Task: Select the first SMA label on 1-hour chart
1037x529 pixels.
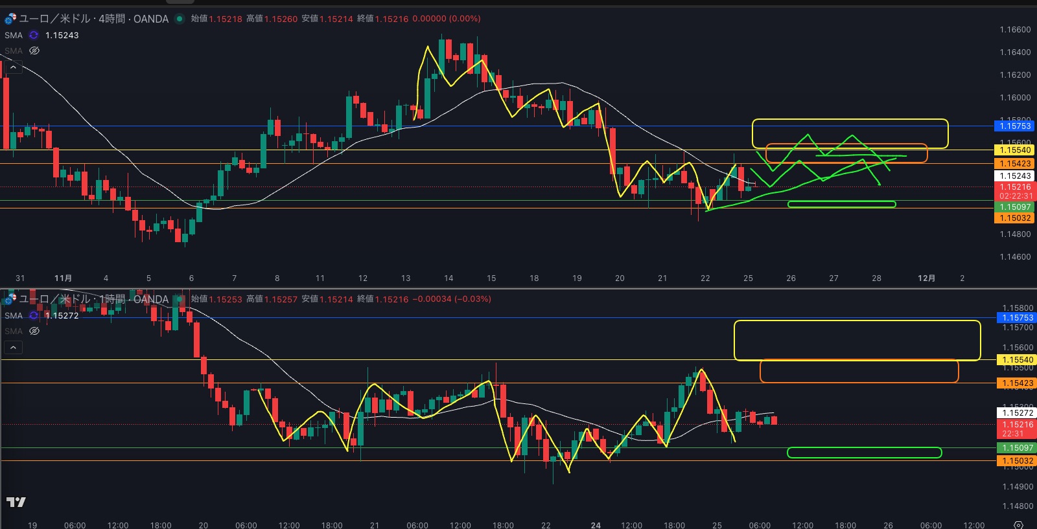Action: tap(14, 315)
